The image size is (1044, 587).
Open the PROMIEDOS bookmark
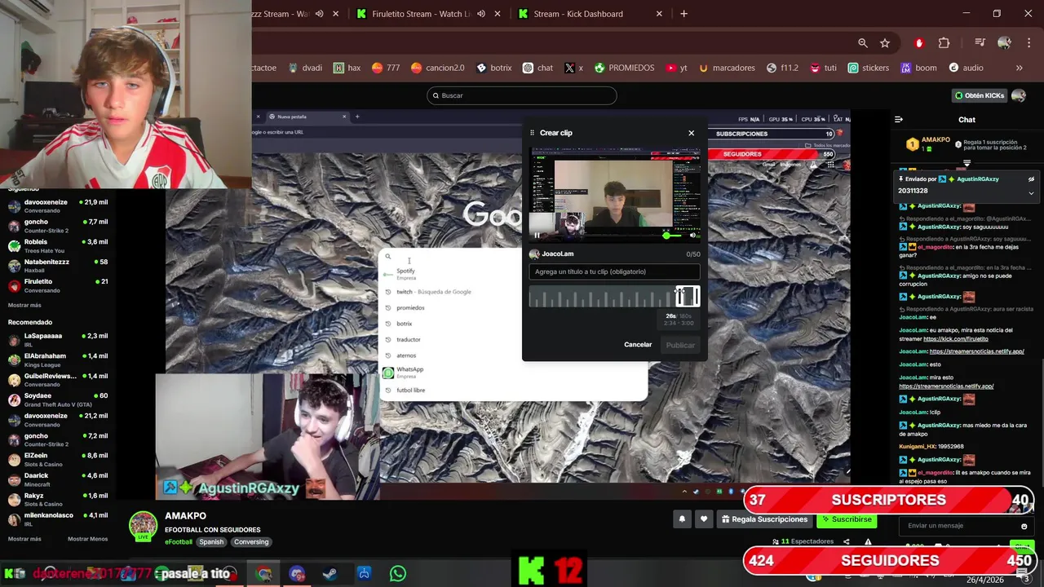[624, 68]
